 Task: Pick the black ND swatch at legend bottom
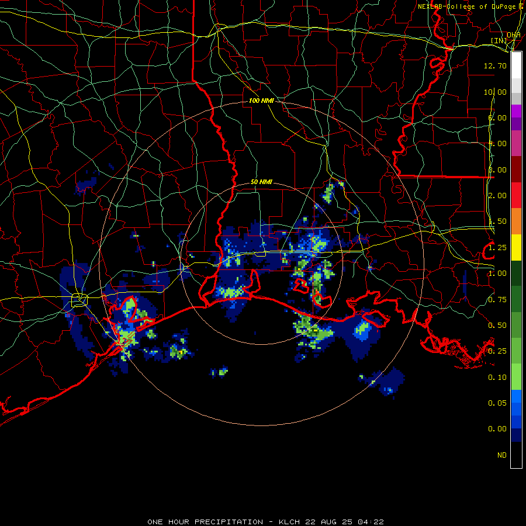[516, 455]
